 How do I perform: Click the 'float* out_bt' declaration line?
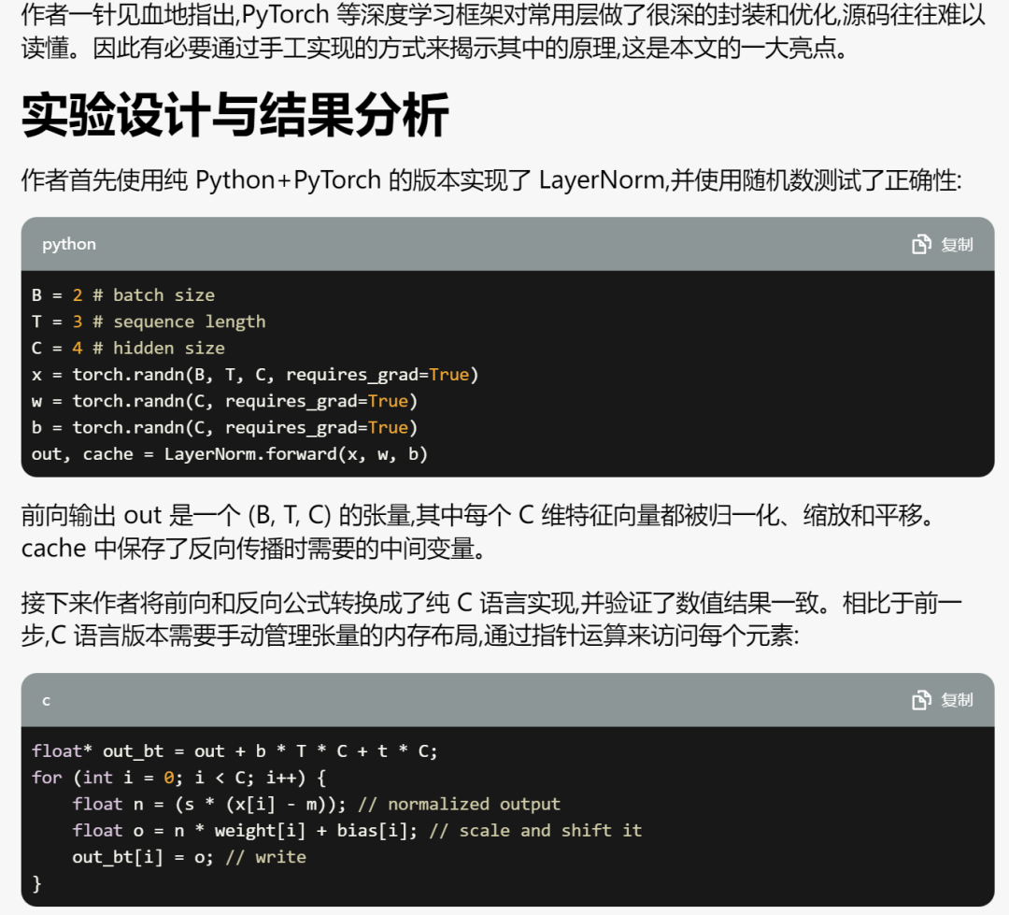point(234,751)
